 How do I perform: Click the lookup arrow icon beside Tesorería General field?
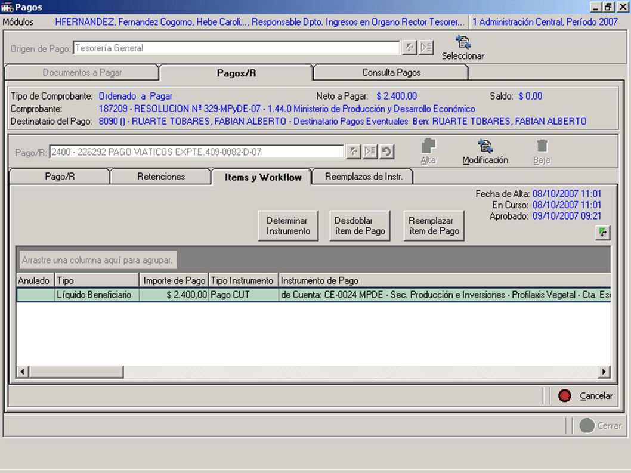(x=409, y=48)
